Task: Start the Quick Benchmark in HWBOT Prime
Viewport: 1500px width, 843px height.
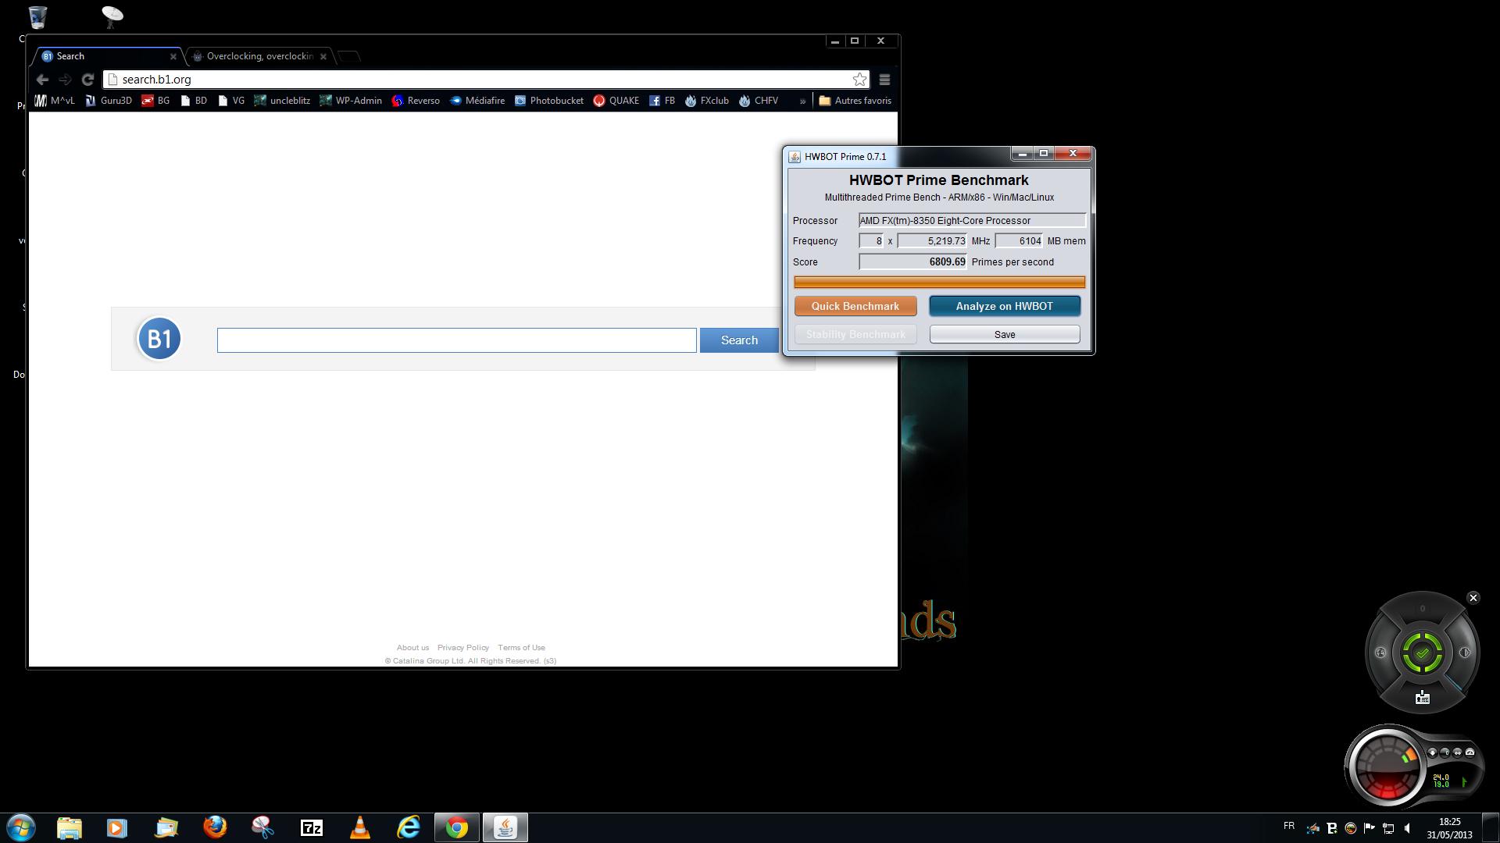Action: [x=855, y=306]
